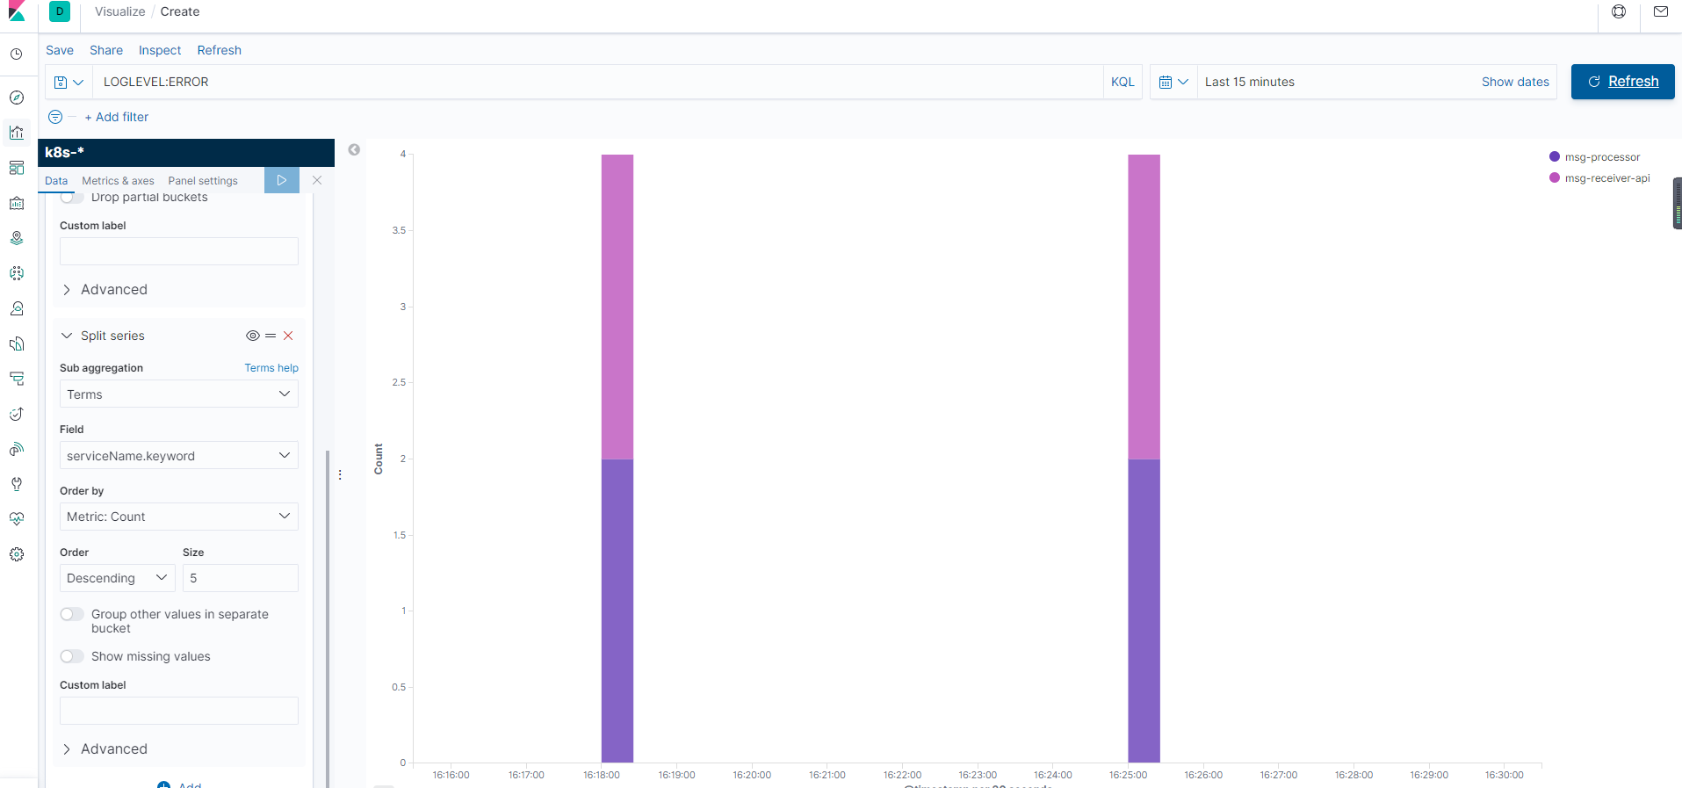This screenshot has width=1682, height=788.
Task: Switch to Panel settings tab
Action: pos(203,181)
